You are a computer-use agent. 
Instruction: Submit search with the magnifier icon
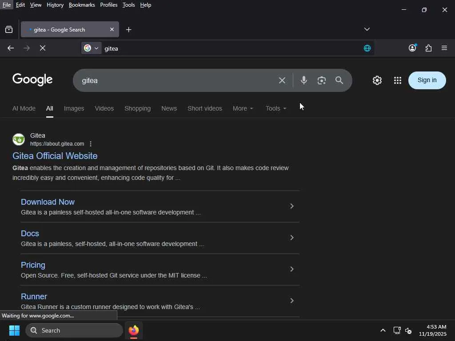pyautogui.click(x=339, y=80)
